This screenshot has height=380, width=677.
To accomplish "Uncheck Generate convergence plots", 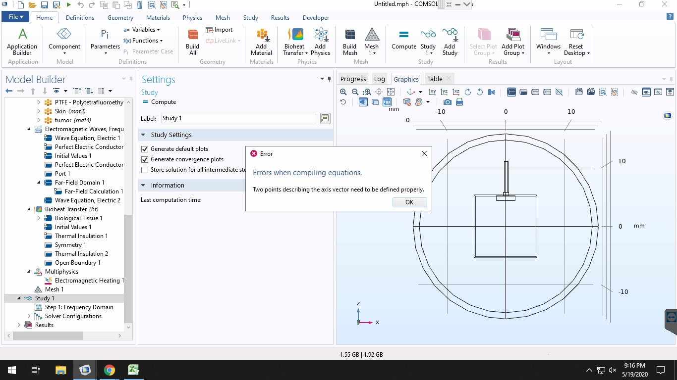I will (x=145, y=159).
